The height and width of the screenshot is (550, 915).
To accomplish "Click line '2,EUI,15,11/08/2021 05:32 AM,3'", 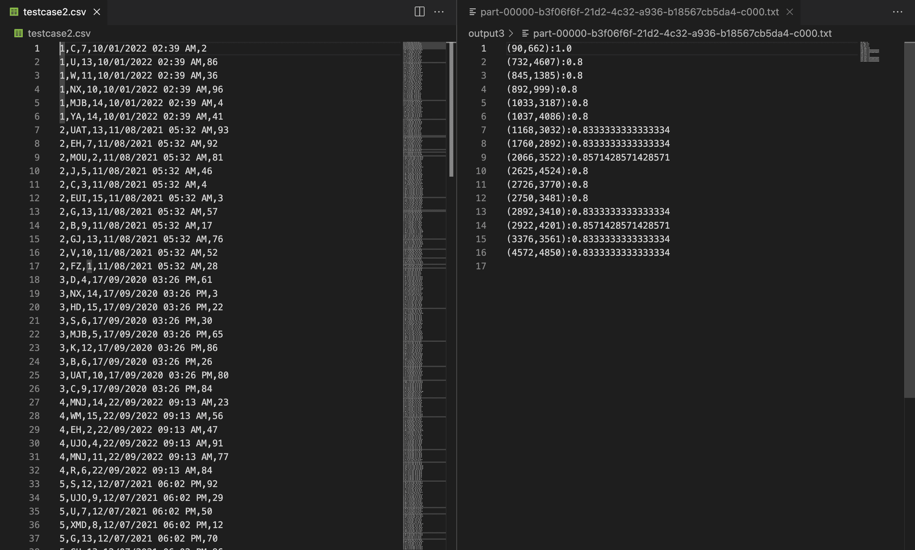I will coord(141,198).
